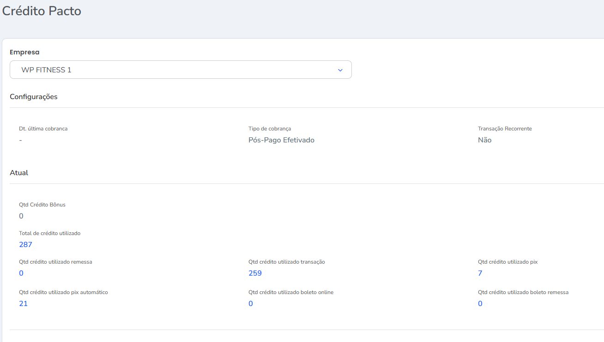Click the boleto online credit value
The height and width of the screenshot is (342, 604).
coord(251,304)
